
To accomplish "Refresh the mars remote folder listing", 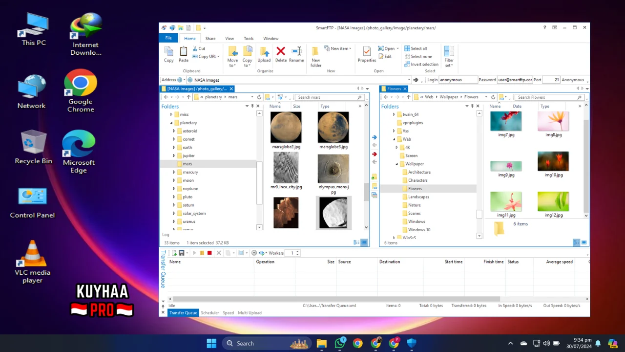I will tap(259, 97).
